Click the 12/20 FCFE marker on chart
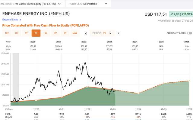Screen dimensions: 193x120 [x=36, y=100]
